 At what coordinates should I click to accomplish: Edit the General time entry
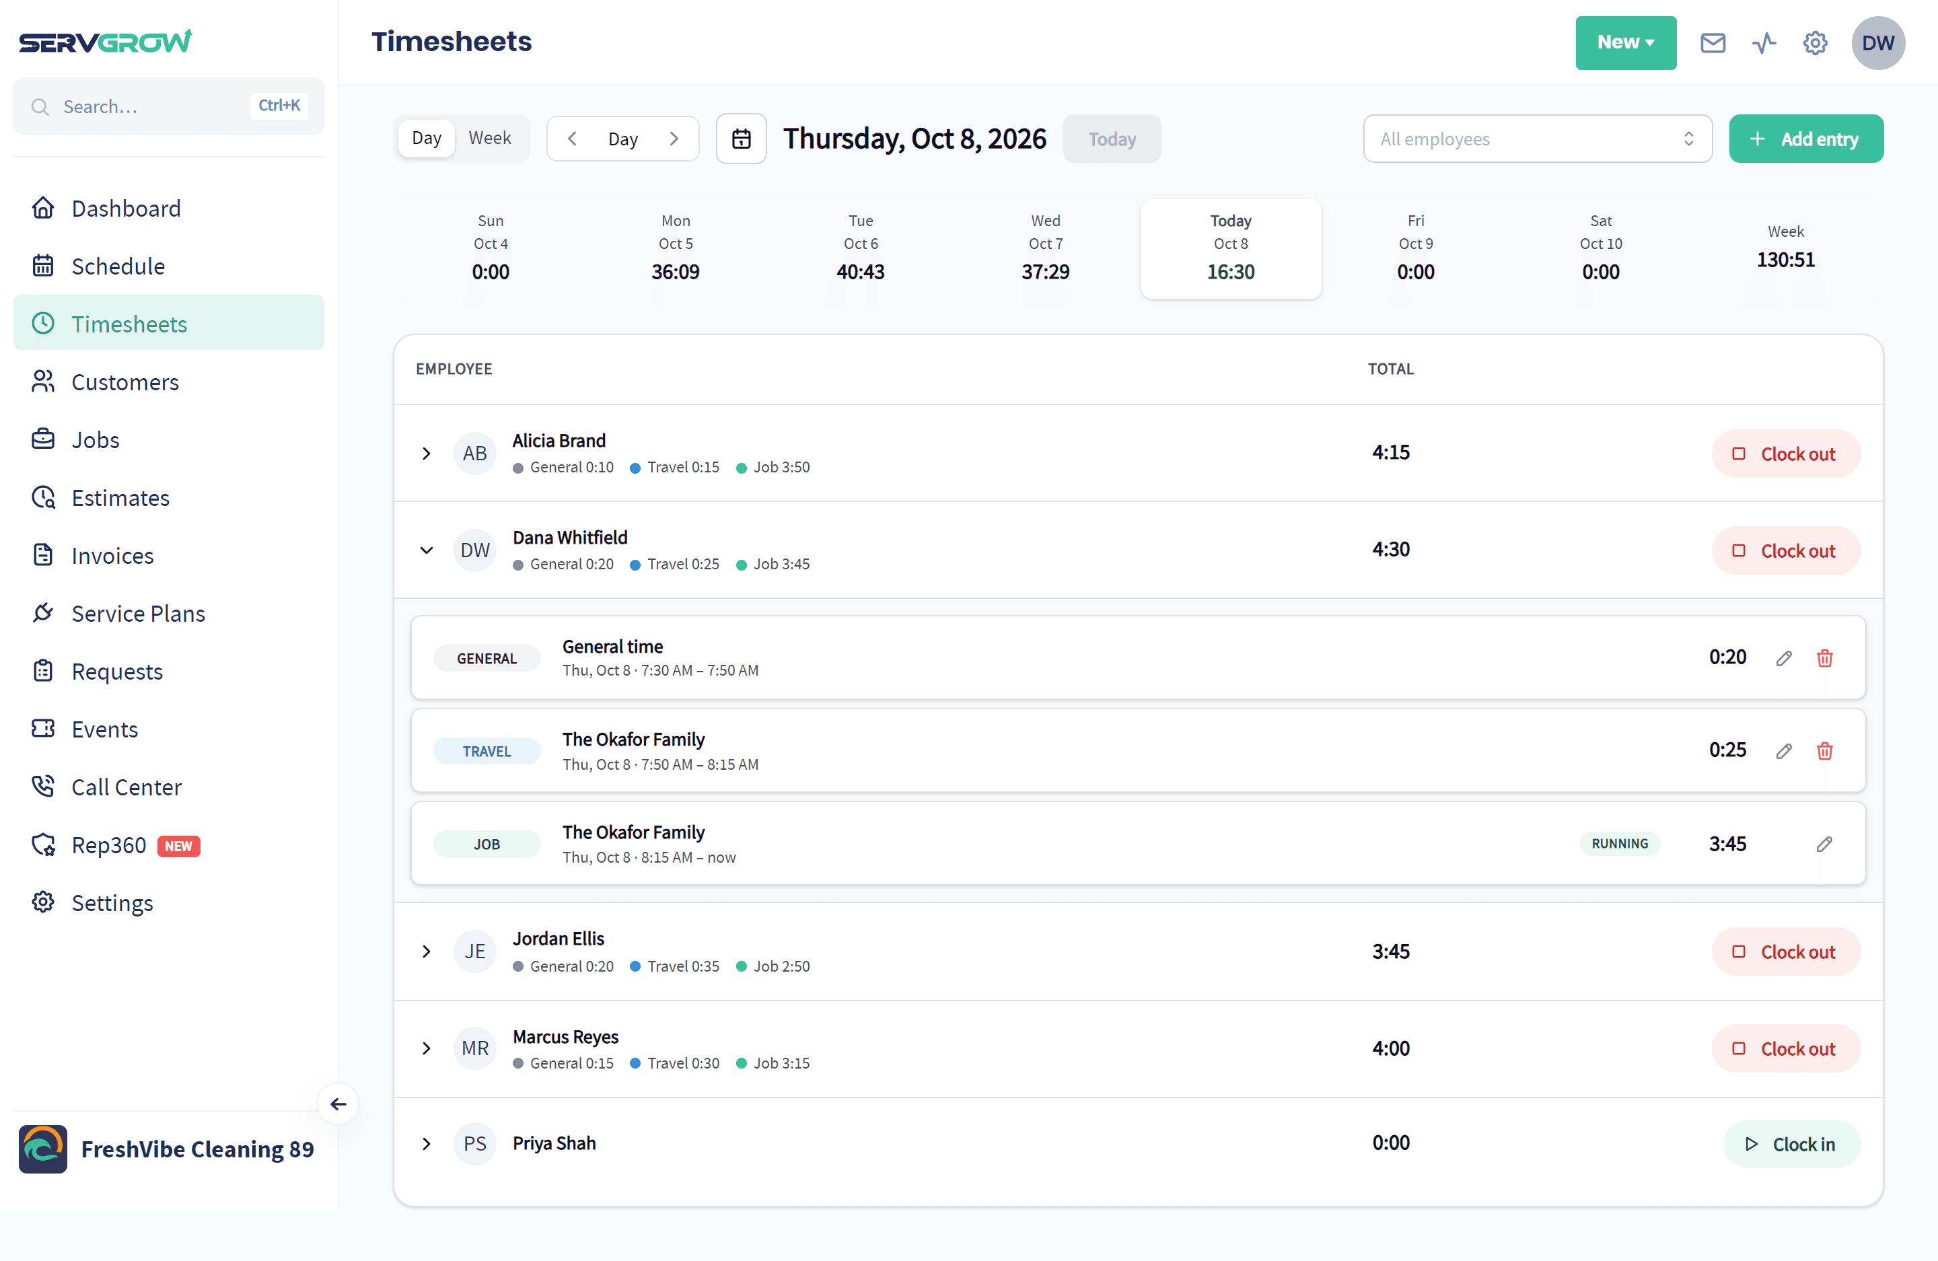click(1783, 658)
